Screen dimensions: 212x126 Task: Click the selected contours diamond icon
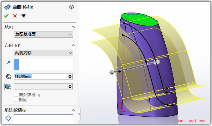[x=8, y=118]
